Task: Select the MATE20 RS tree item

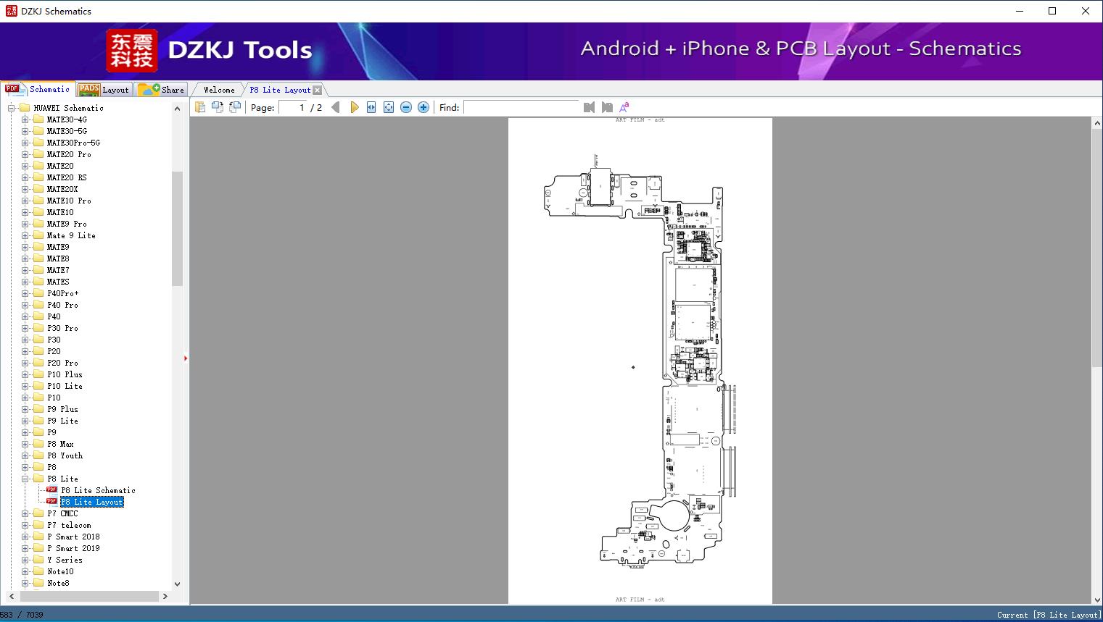Action: tap(67, 177)
